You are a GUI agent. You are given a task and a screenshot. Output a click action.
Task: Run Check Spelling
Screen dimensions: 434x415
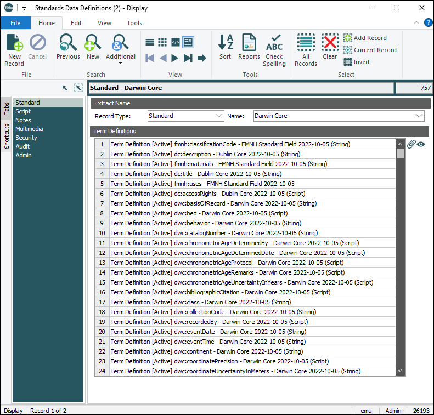[x=274, y=43]
